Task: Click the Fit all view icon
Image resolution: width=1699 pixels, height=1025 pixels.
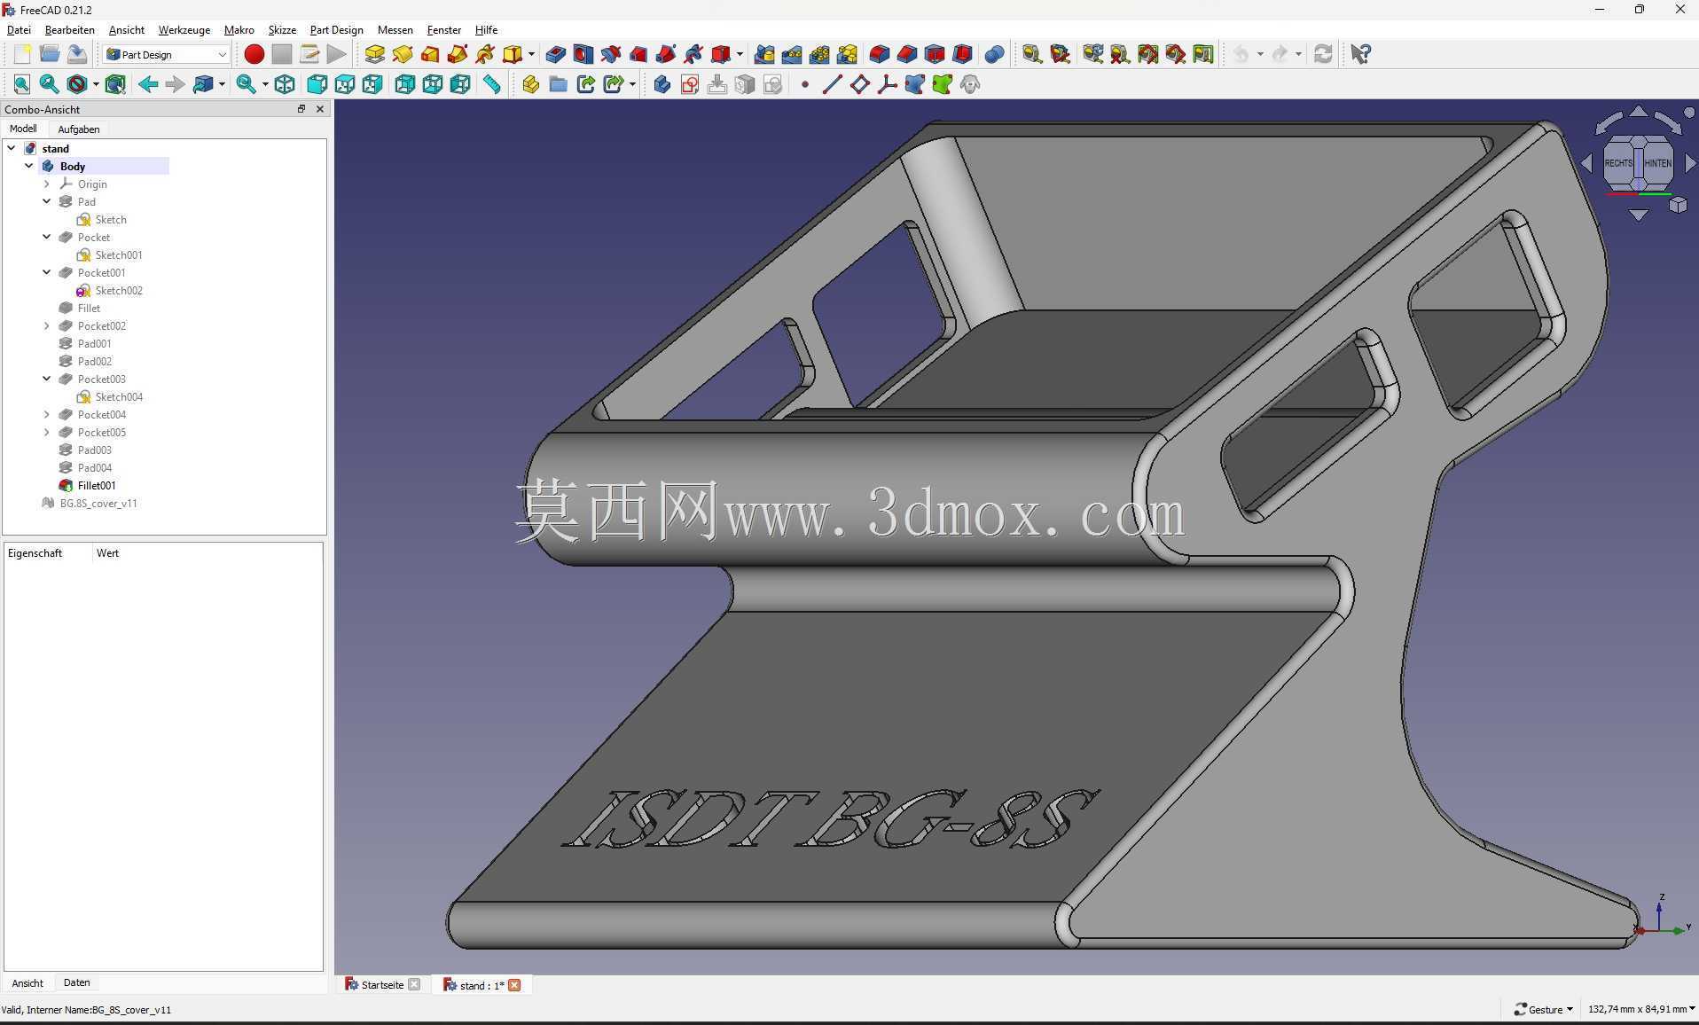Action: 22,84
